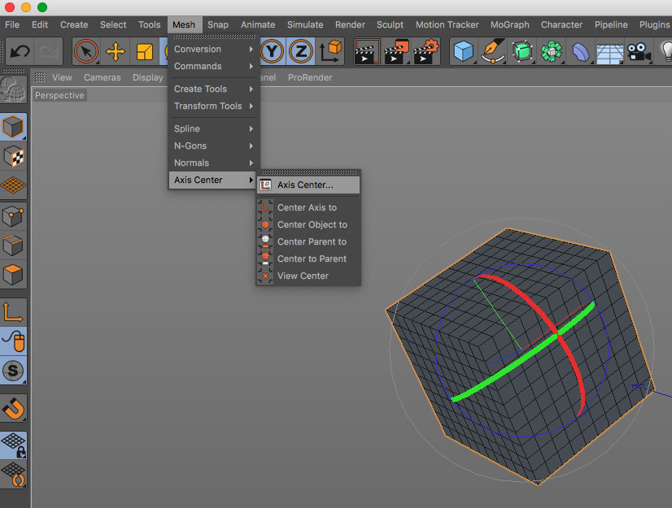Image resolution: width=672 pixels, height=508 pixels.
Task: Add a Cube primitive object
Action: click(x=463, y=53)
